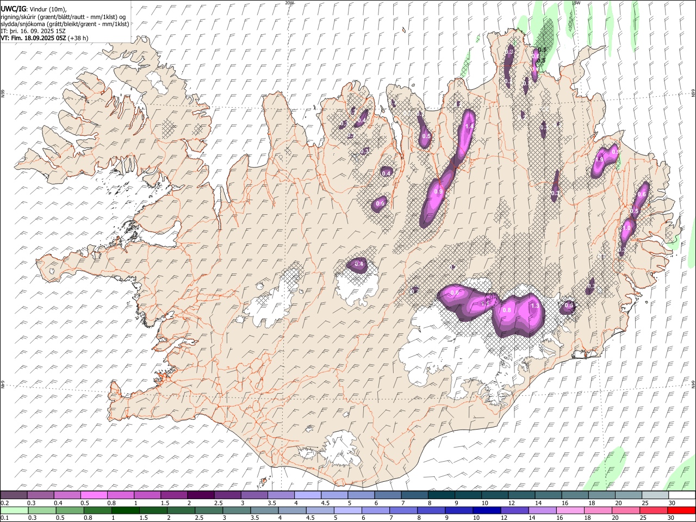The image size is (696, 522).
Task: Select the lower scale swatch starting at 25
Action: click(654, 510)
